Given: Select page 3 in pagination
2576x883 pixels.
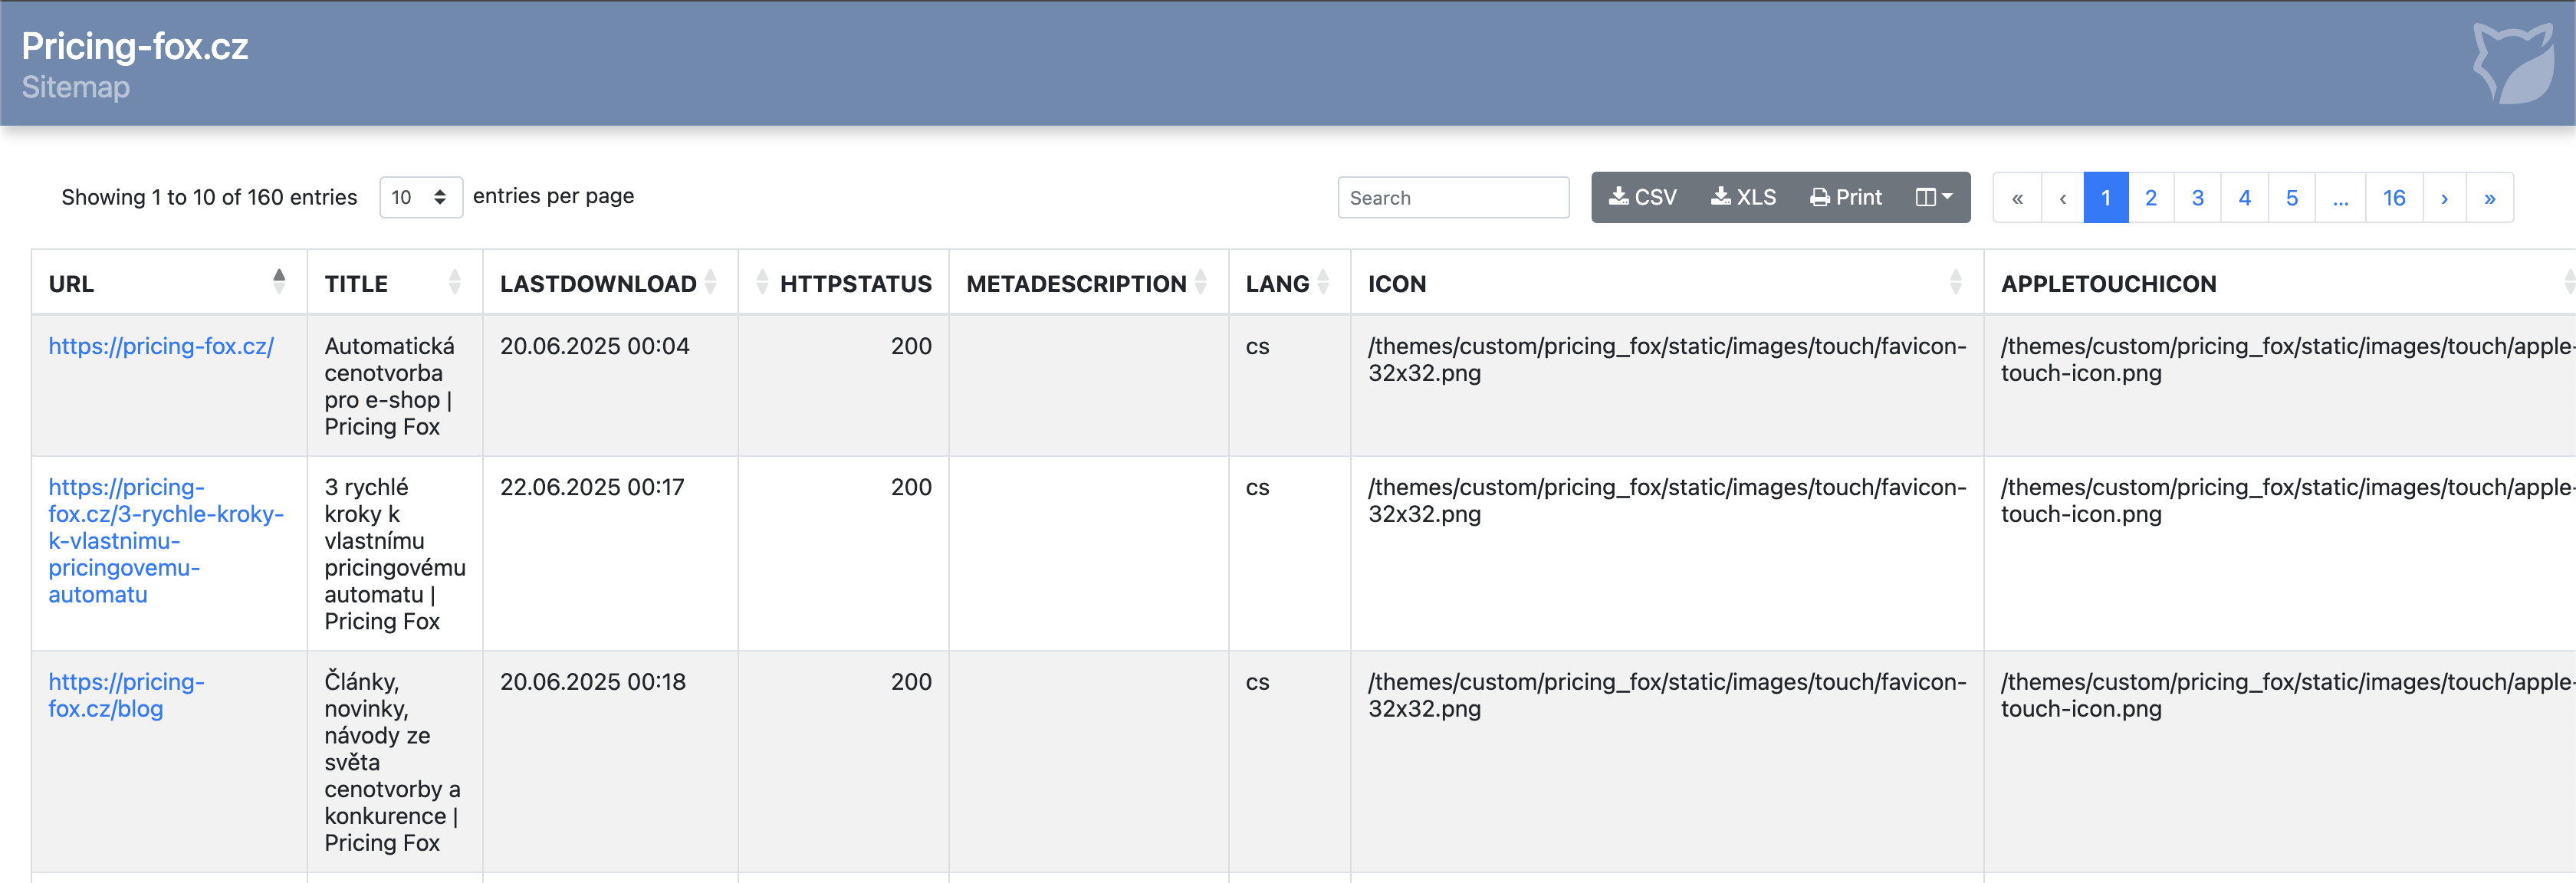Looking at the screenshot, I should (x=2197, y=198).
